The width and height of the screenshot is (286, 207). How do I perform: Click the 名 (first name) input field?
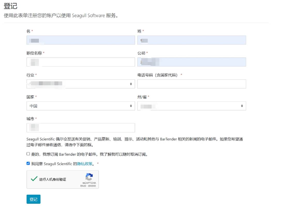point(81,40)
